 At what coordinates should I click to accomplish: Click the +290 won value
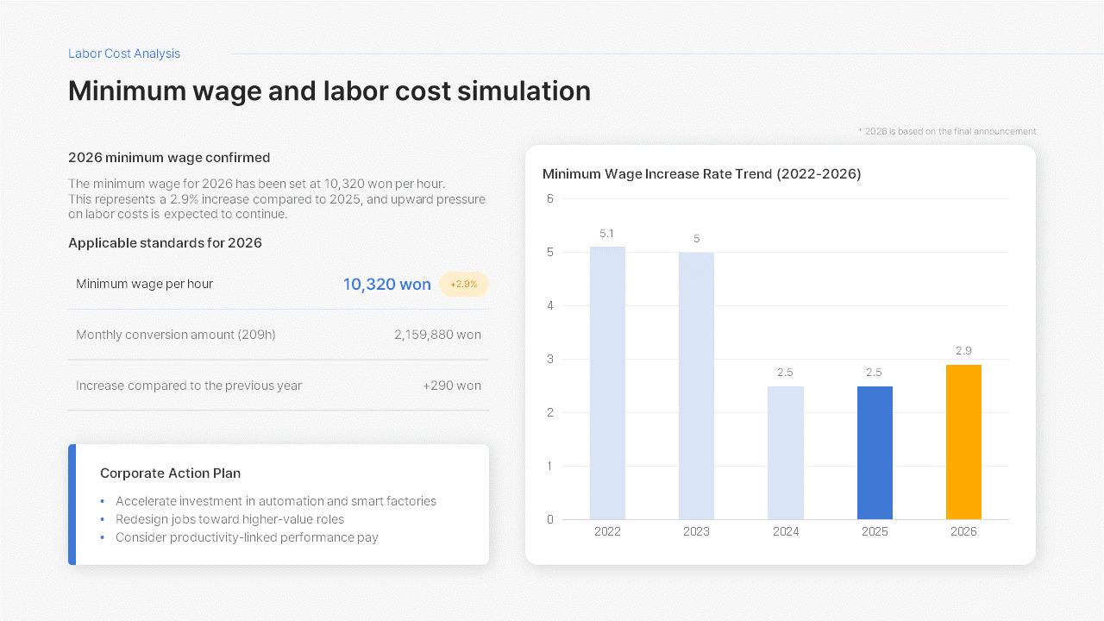(452, 386)
